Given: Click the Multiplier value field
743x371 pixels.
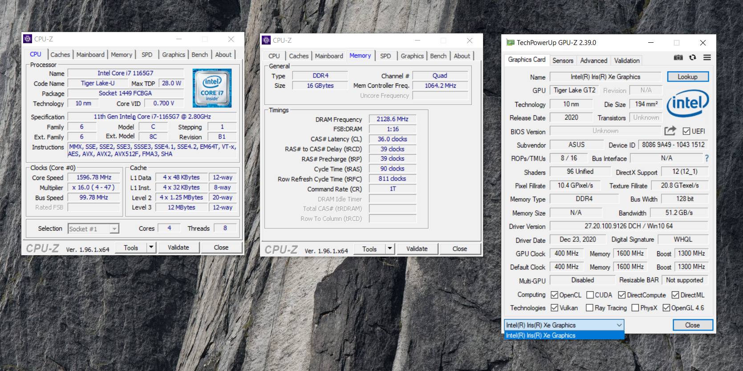Looking at the screenshot, I should point(94,188).
